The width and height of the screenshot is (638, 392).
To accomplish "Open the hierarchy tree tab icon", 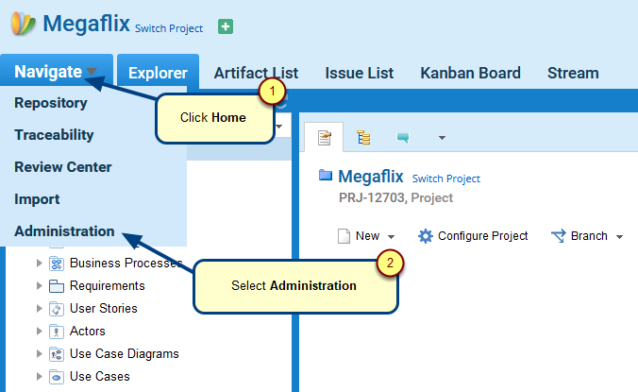I will click(x=363, y=138).
